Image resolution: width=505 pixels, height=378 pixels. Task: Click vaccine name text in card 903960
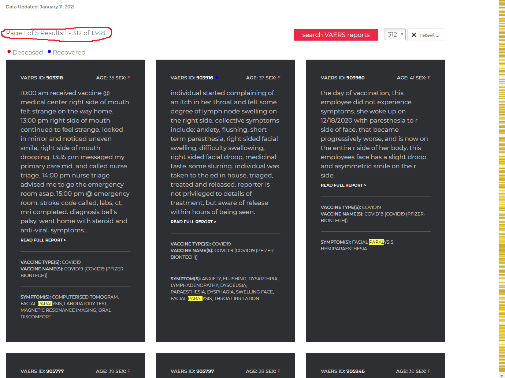coord(373,217)
